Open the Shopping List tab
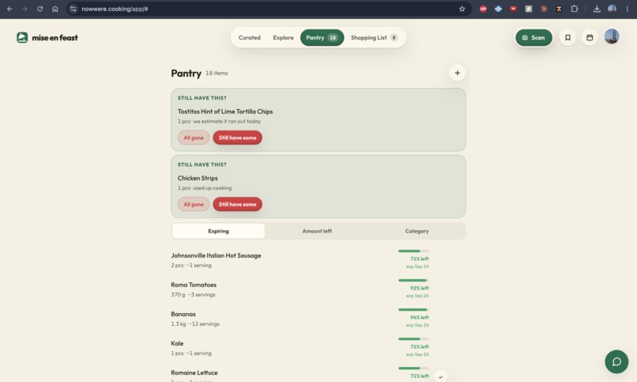Screen dimensions: 637x382 (374, 37)
